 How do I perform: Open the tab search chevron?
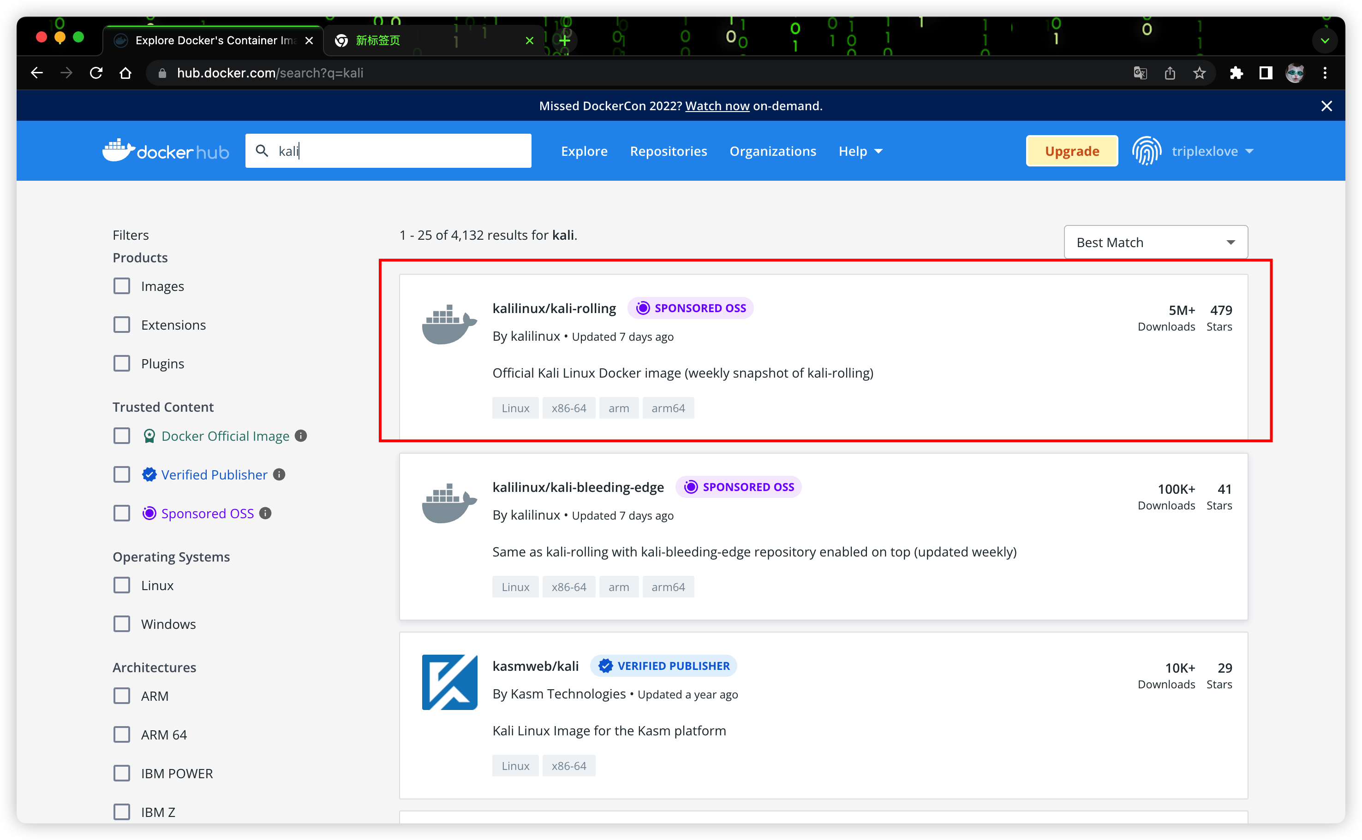click(x=1325, y=41)
